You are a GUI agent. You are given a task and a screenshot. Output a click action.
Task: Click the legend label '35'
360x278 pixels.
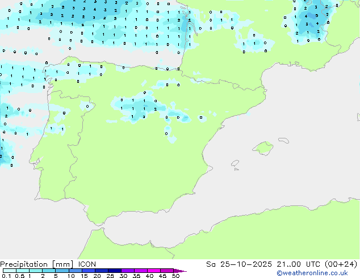[136, 276]
